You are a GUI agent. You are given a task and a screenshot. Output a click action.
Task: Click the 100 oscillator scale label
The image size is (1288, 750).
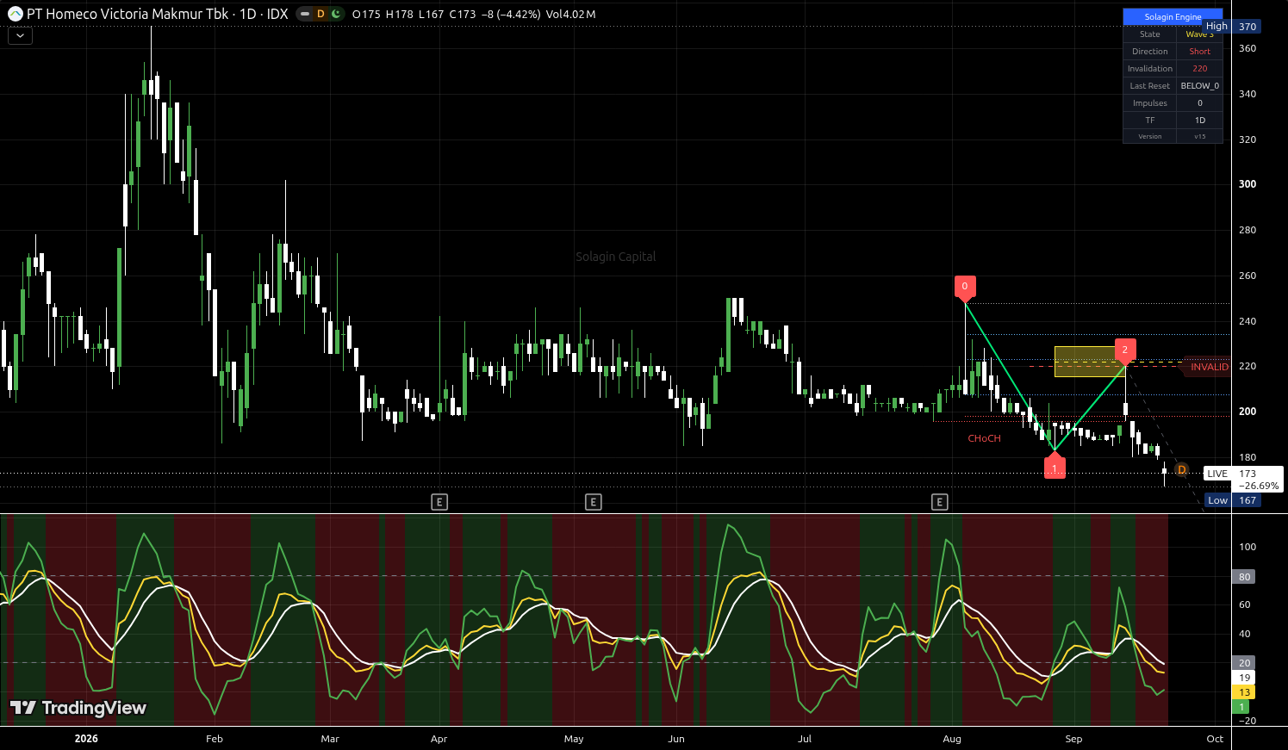point(1247,547)
